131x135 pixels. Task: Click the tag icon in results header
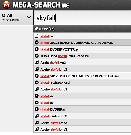tap(36, 29)
